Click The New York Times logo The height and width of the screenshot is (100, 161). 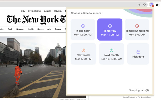coord(36,20)
